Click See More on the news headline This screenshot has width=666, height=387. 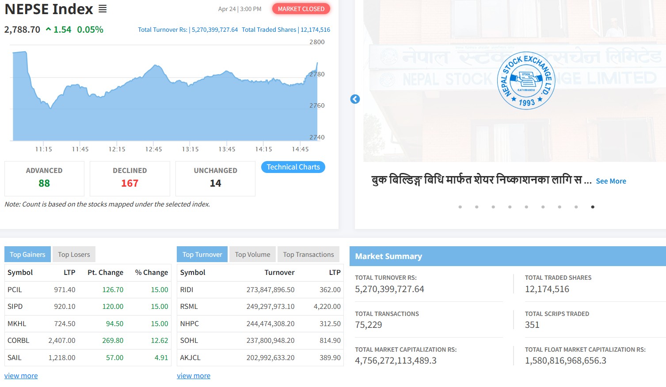click(x=611, y=181)
